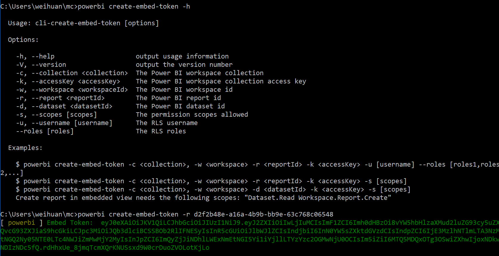Click the -h, --help option text
Image resolution: width=499 pixels, height=256 pixels.
tap(35, 56)
